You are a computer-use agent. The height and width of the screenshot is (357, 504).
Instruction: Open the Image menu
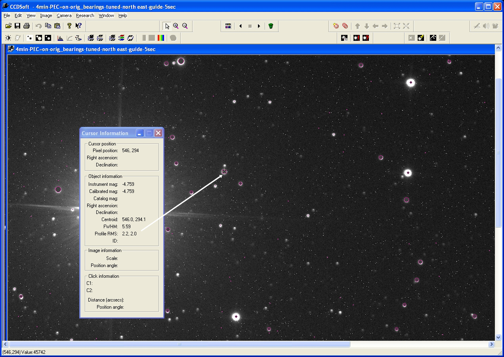click(46, 15)
